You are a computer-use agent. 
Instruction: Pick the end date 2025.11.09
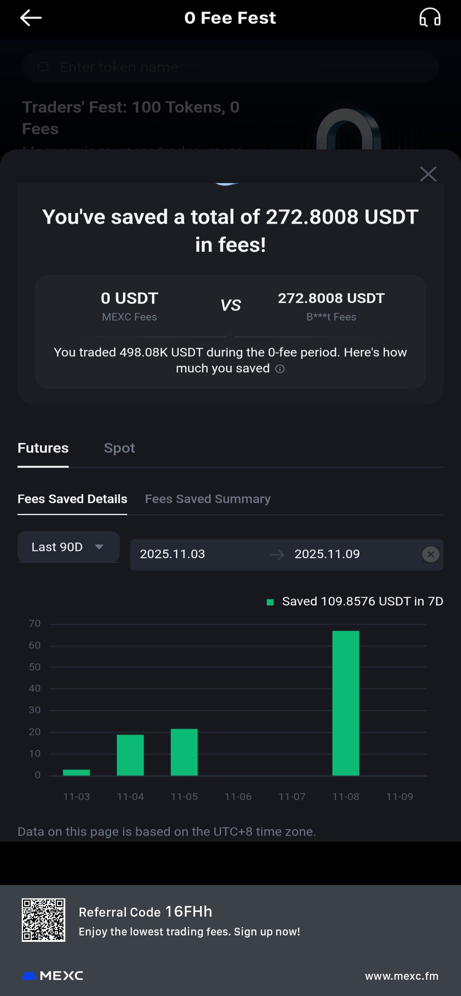click(x=327, y=554)
